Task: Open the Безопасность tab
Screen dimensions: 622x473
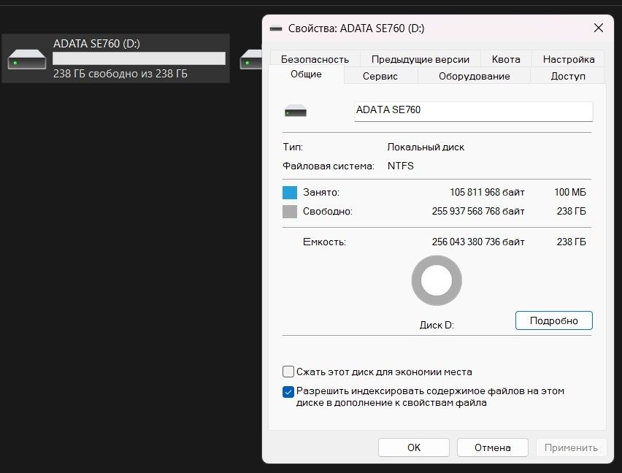Action: point(315,59)
